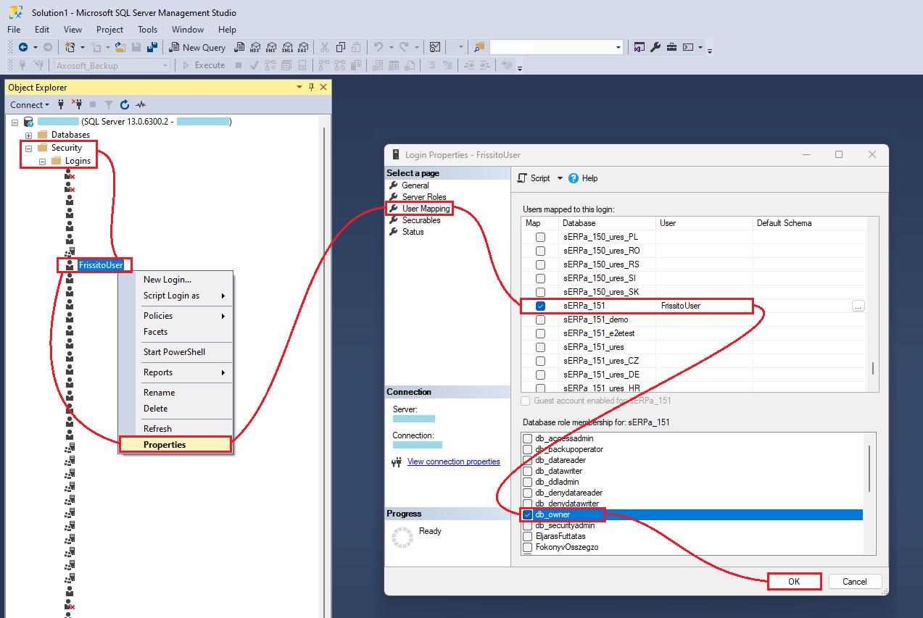Click the Database Engine Query icon beside New Query
923x618 pixels.
coord(239,47)
